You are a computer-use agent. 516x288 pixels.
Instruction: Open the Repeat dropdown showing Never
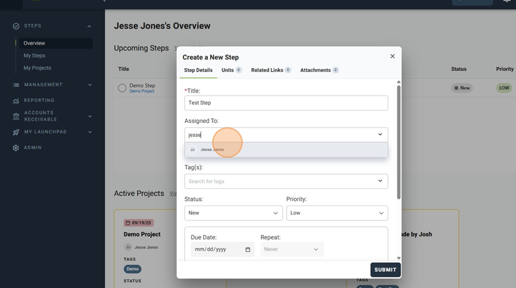[x=292, y=250]
